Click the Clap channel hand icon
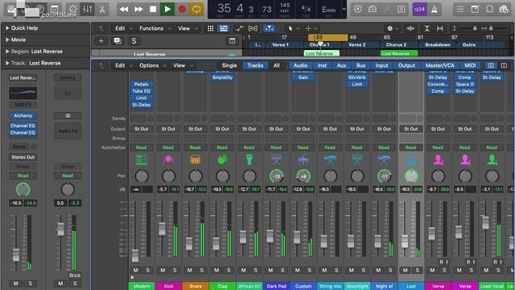This screenshot has height=290, width=515. click(x=222, y=159)
